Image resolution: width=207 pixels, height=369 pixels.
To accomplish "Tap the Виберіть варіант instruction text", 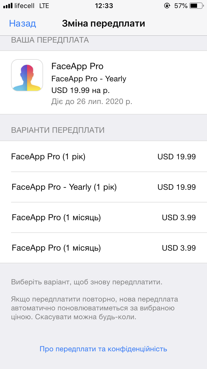I will 87,282.
